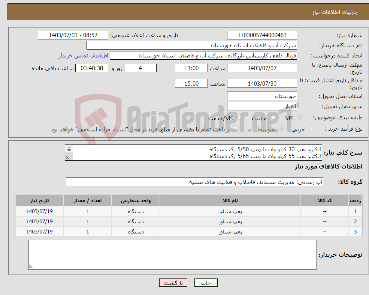Screen dimensions: 369x295
Task: Click the request creator field
Action: tap(203, 56)
